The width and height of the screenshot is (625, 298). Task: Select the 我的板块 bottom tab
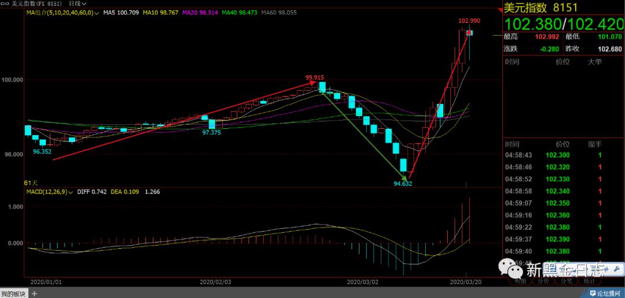pyautogui.click(x=14, y=295)
